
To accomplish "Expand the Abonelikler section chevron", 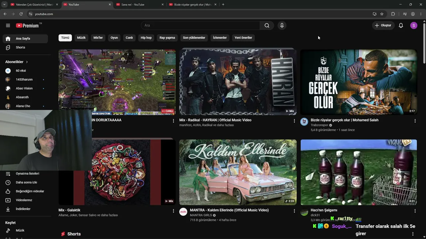I will point(27,62).
